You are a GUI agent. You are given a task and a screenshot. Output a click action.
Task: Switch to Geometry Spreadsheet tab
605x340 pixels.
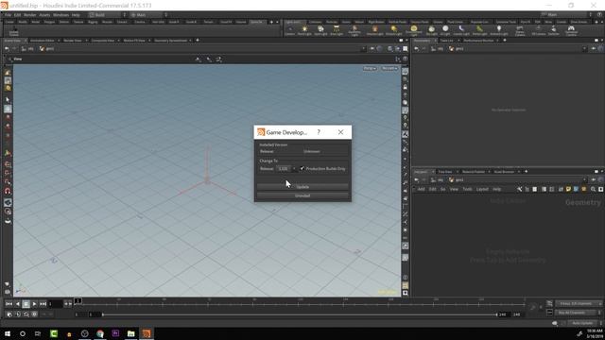[170, 41]
